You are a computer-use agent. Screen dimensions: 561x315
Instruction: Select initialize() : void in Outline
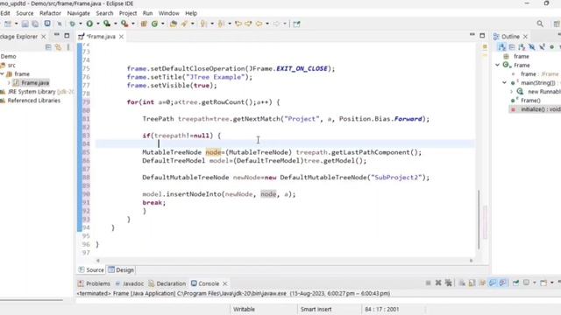[x=536, y=109]
